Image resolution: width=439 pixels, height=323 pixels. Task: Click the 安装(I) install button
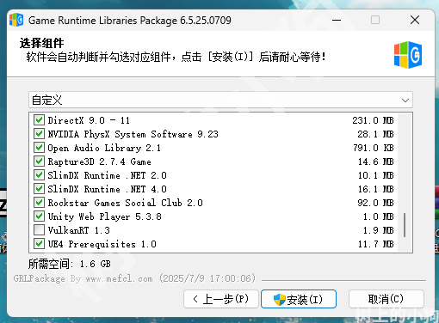[299, 299]
